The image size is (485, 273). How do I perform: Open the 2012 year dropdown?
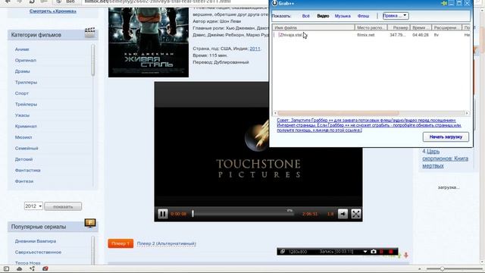[x=33, y=206]
